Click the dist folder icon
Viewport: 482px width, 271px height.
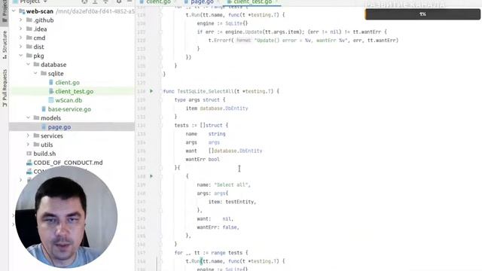click(x=29, y=47)
